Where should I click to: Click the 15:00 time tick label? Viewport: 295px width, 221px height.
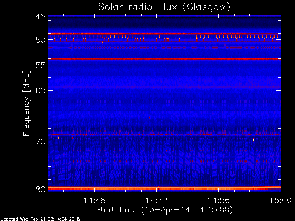click(x=281, y=200)
